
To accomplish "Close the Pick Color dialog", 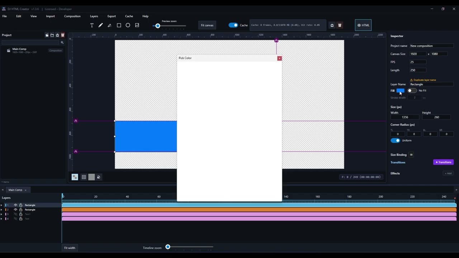I will click(x=279, y=58).
